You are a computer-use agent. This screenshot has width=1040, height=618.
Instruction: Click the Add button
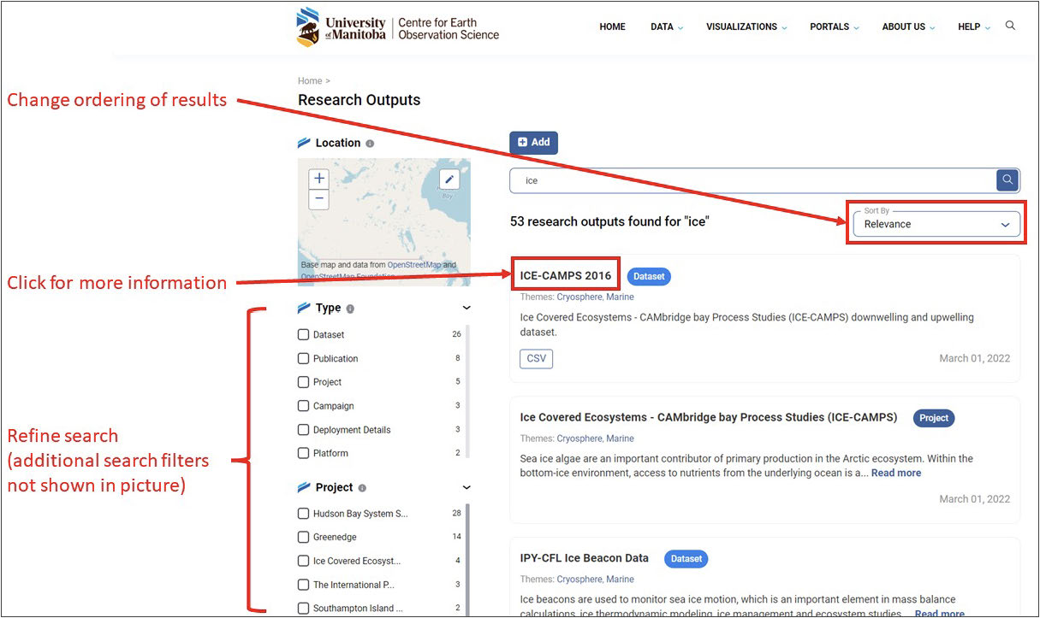(533, 143)
